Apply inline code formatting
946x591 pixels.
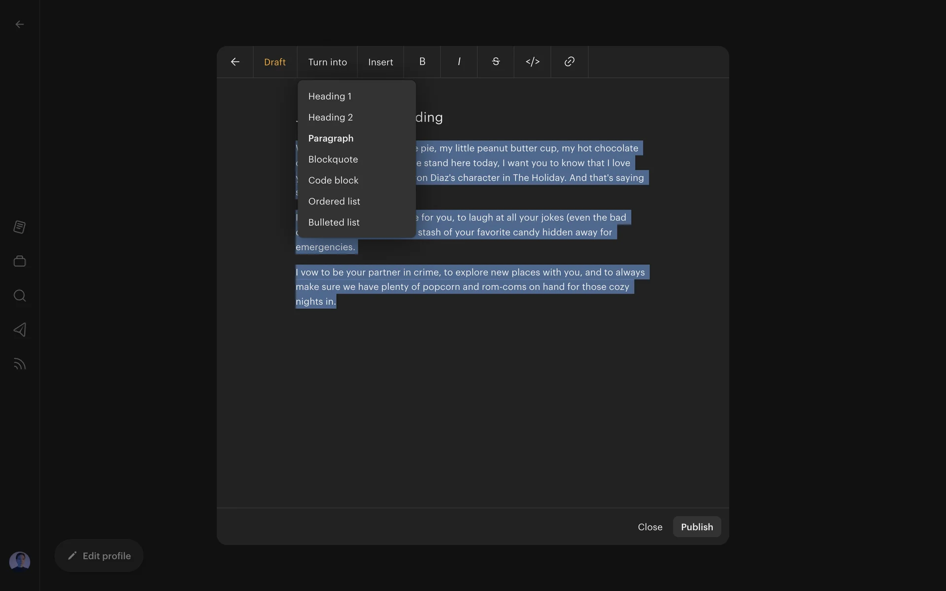[x=533, y=62]
